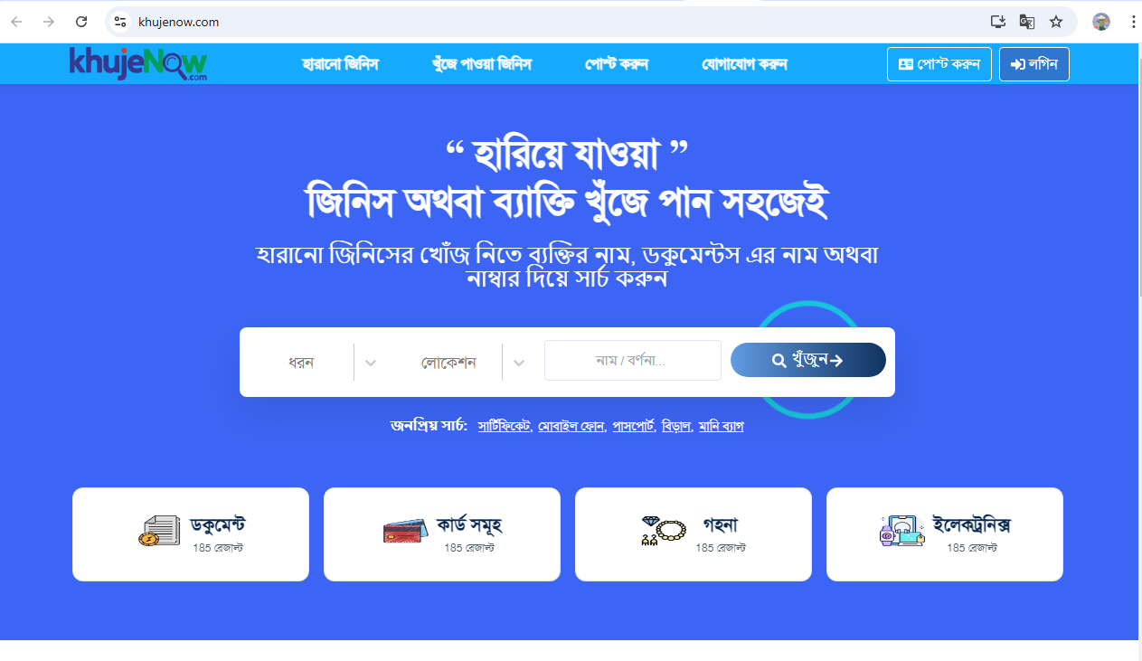Open যোগাযোগ করুন menu item
This screenshot has width=1142, height=661.
744,64
